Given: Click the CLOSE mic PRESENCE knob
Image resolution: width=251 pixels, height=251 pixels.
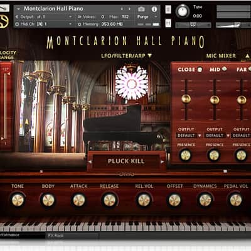Looking at the screenshot, I should point(186,155).
